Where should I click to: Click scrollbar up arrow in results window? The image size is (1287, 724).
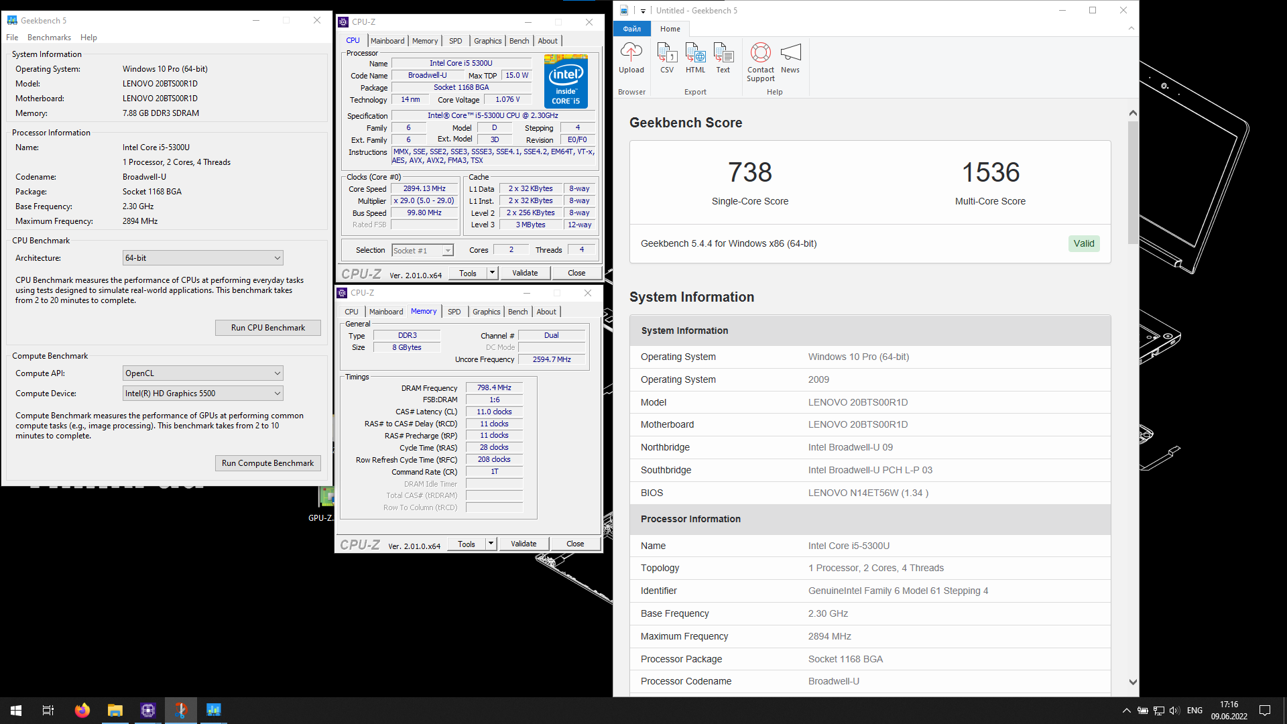(x=1133, y=113)
